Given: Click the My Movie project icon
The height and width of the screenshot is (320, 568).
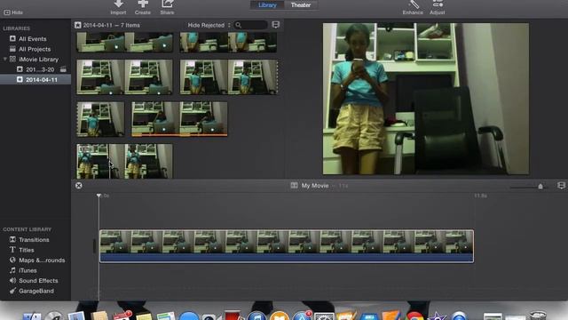Looking at the screenshot, I should [x=294, y=186].
